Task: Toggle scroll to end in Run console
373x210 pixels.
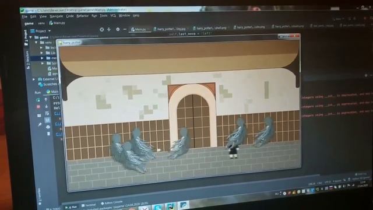Action: click(47, 120)
